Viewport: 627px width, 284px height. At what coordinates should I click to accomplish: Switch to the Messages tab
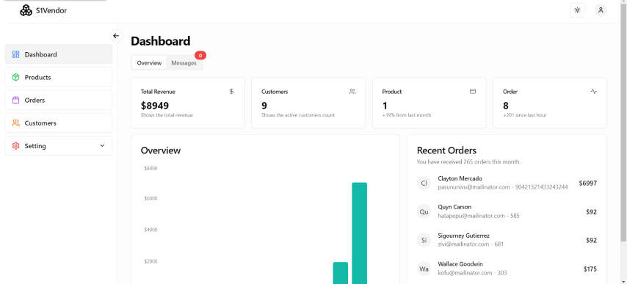pyautogui.click(x=184, y=62)
